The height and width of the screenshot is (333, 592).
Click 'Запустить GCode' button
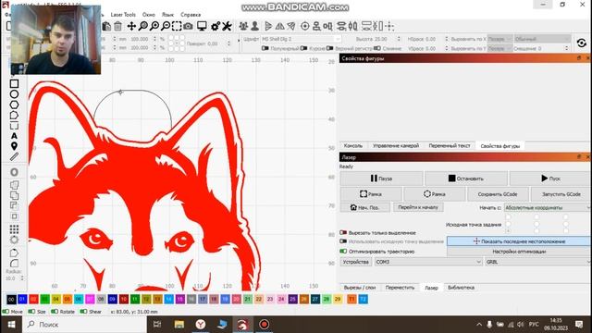561,194
